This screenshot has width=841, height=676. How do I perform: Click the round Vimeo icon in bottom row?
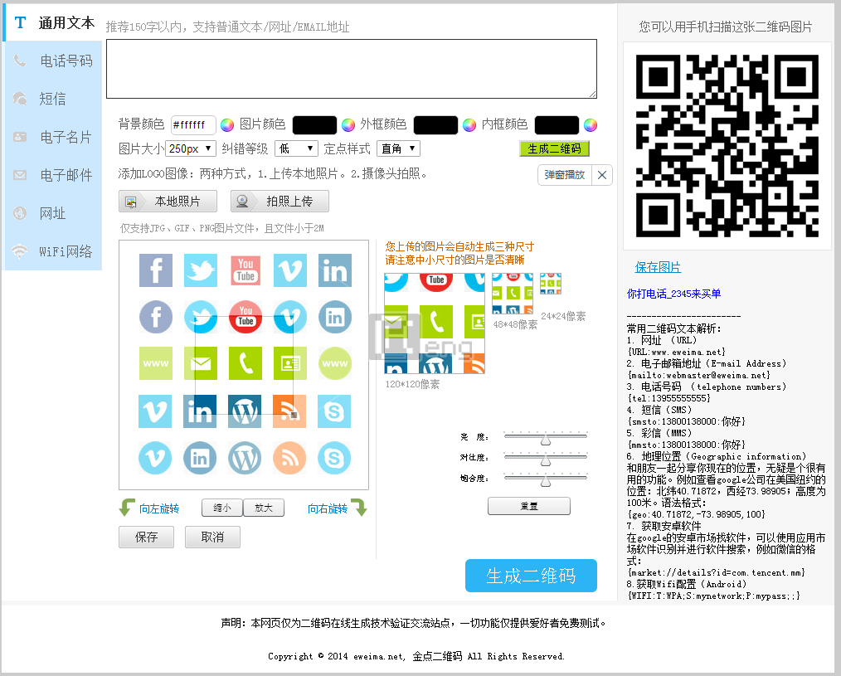[x=155, y=458]
